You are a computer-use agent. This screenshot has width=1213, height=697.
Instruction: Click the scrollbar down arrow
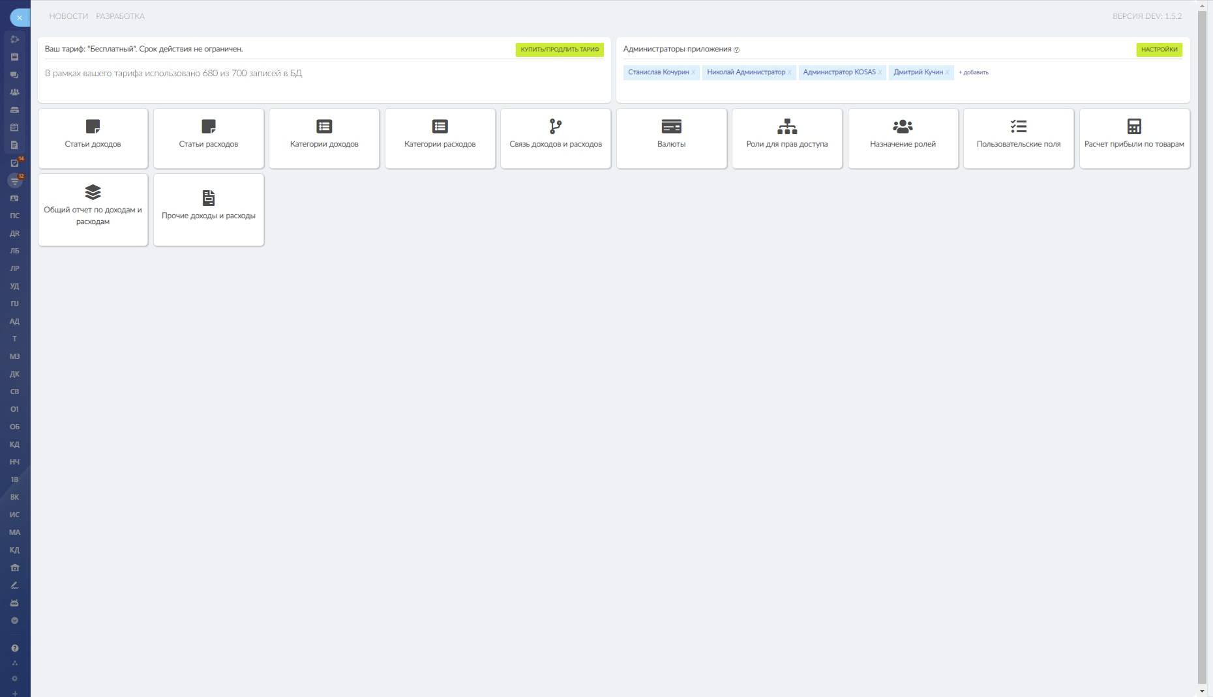coord(1202,690)
